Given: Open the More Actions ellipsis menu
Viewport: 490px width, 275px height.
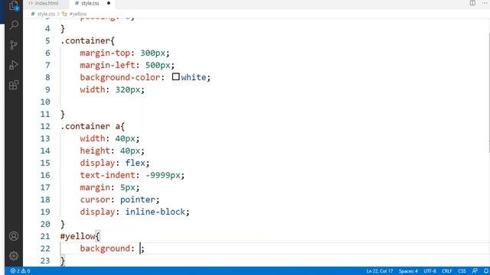Looking at the screenshot, I should 485,3.
